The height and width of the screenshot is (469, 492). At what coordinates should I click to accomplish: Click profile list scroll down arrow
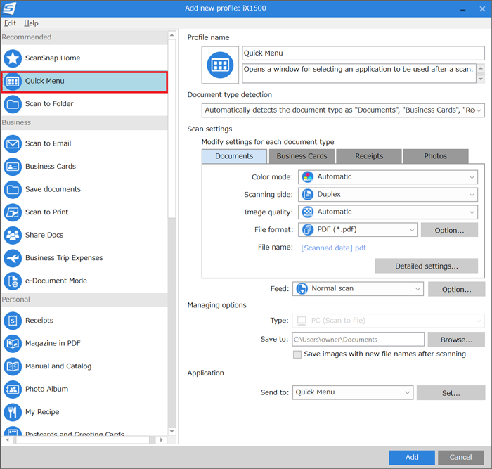click(171, 432)
